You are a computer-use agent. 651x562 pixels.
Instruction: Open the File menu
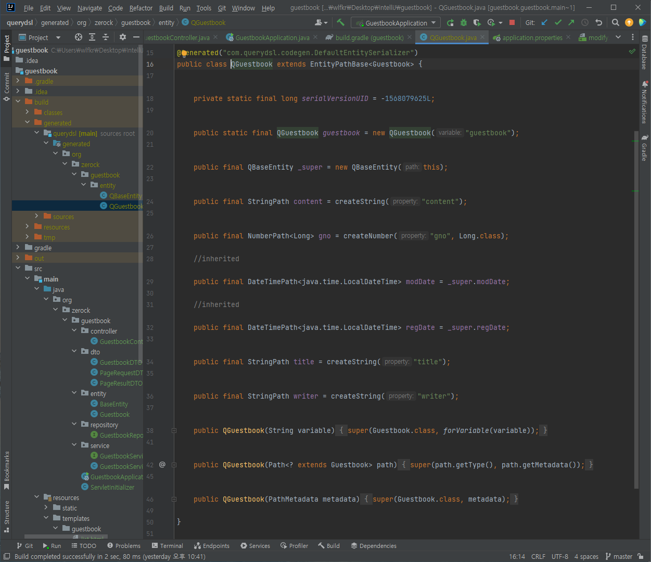(x=29, y=8)
